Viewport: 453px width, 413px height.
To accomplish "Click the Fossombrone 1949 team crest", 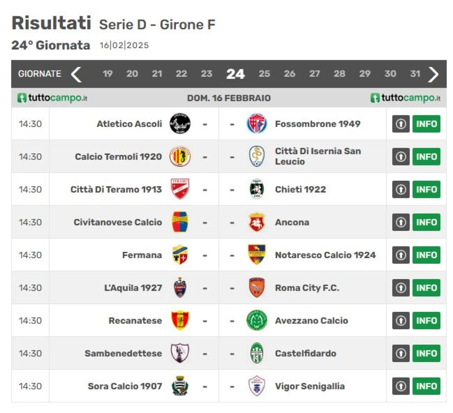I will point(257,124).
